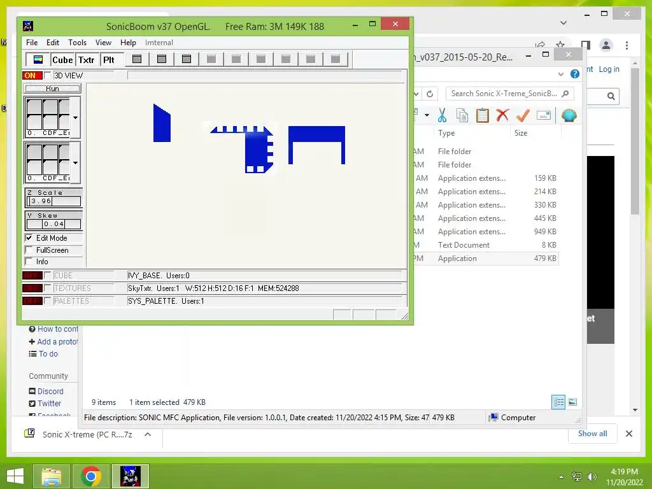The image size is (652, 489).
Task: Open Chrome side panel icon
Action: pos(586,45)
